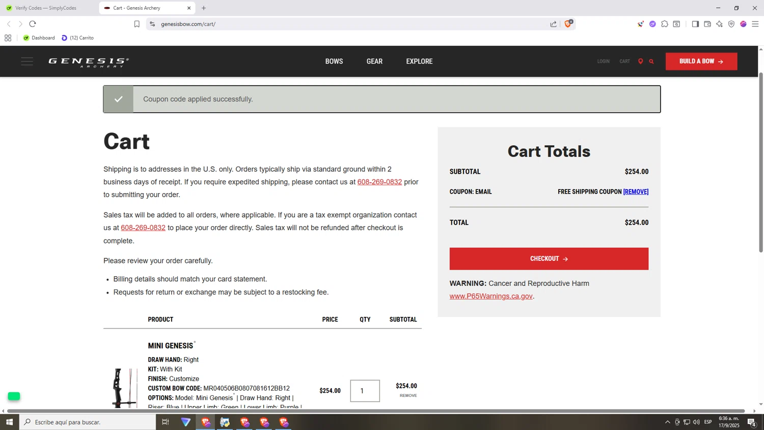Open the browser main menu icon
The width and height of the screenshot is (764, 430).
pyautogui.click(x=755, y=24)
